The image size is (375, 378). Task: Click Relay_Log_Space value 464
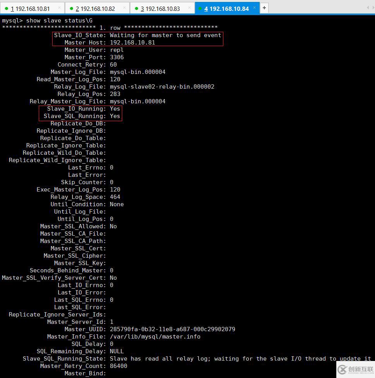(115, 197)
